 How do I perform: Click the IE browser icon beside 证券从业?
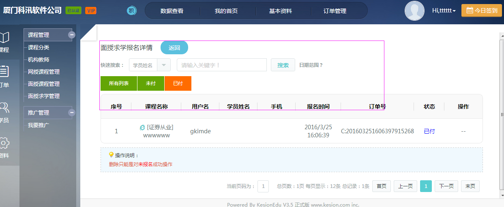tap(142, 127)
